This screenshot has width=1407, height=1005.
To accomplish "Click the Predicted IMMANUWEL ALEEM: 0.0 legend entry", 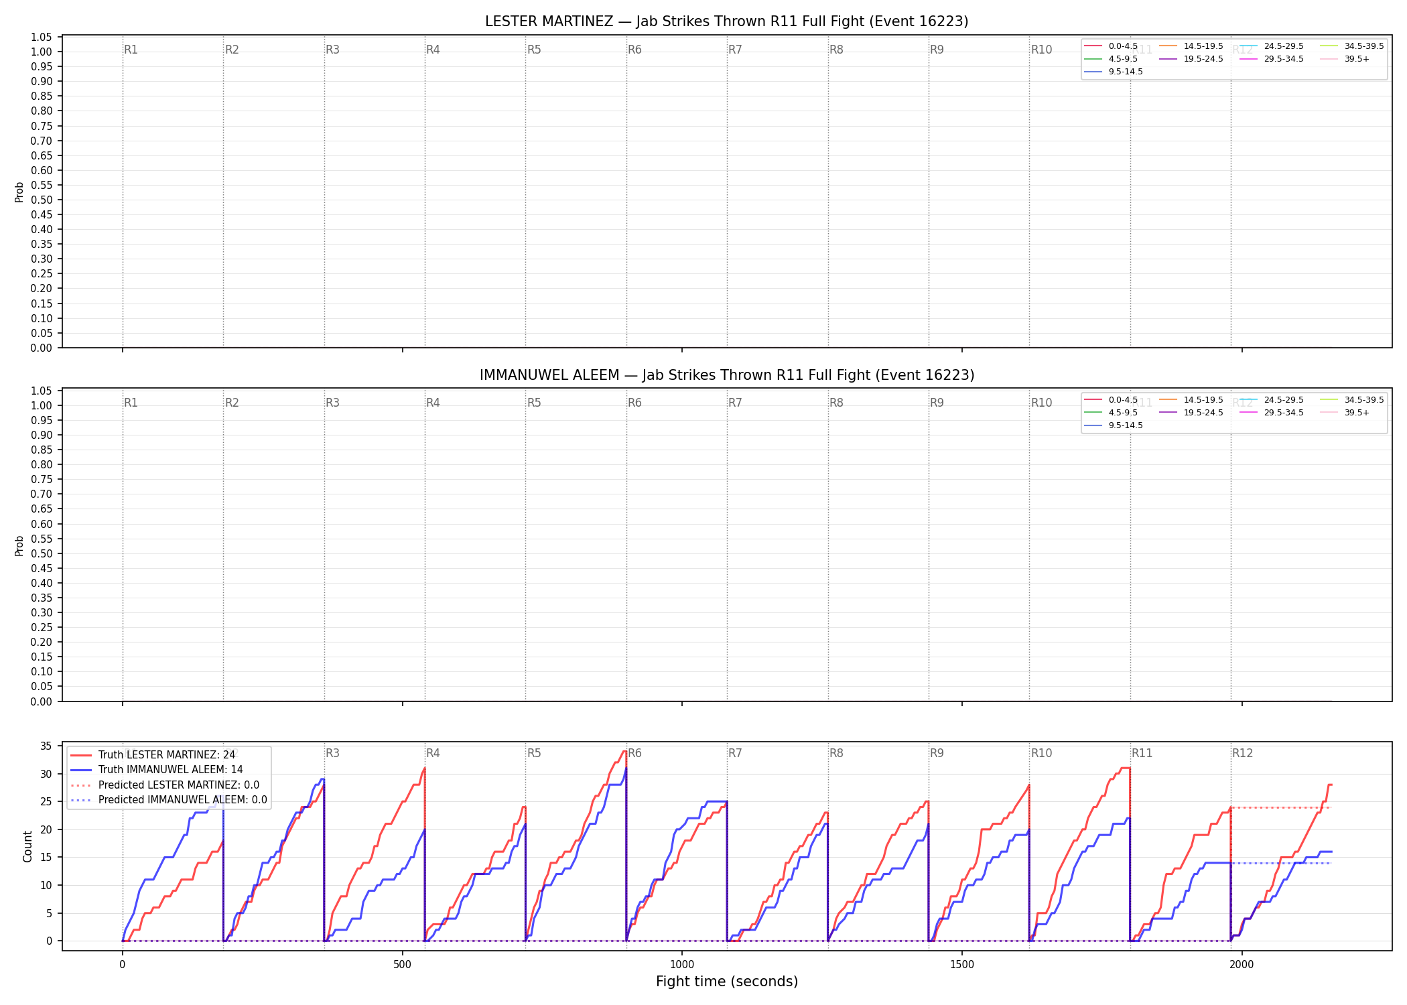I will point(169,800).
